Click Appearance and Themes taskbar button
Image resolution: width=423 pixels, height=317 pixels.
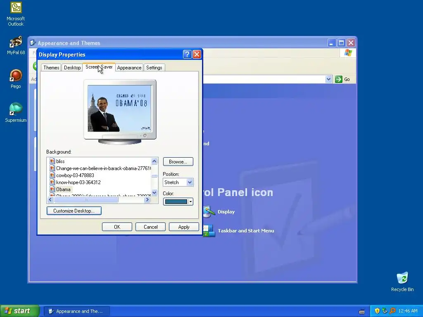pyautogui.click(x=76, y=311)
